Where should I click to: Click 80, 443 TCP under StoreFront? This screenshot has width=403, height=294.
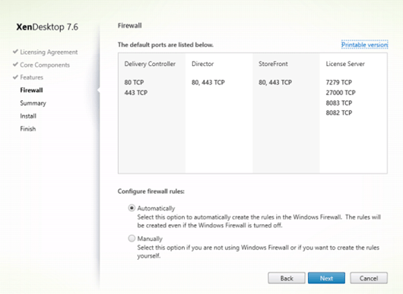pos(275,82)
